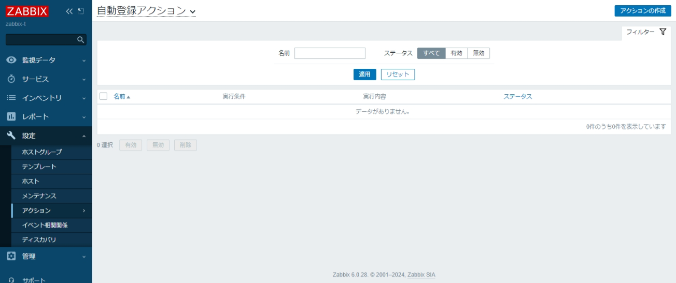Click the インベントリ list icon
The image size is (676, 283).
click(11, 98)
